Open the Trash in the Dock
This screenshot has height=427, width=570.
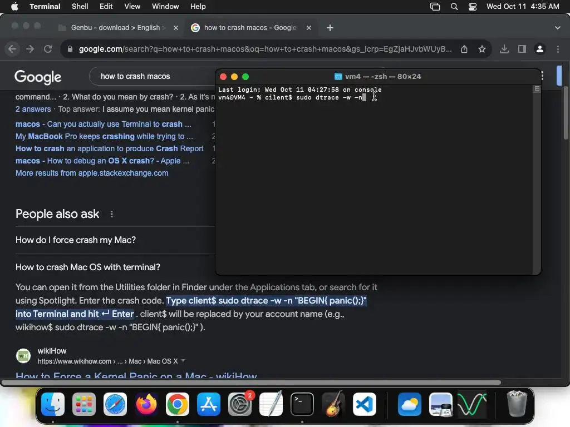click(x=517, y=404)
